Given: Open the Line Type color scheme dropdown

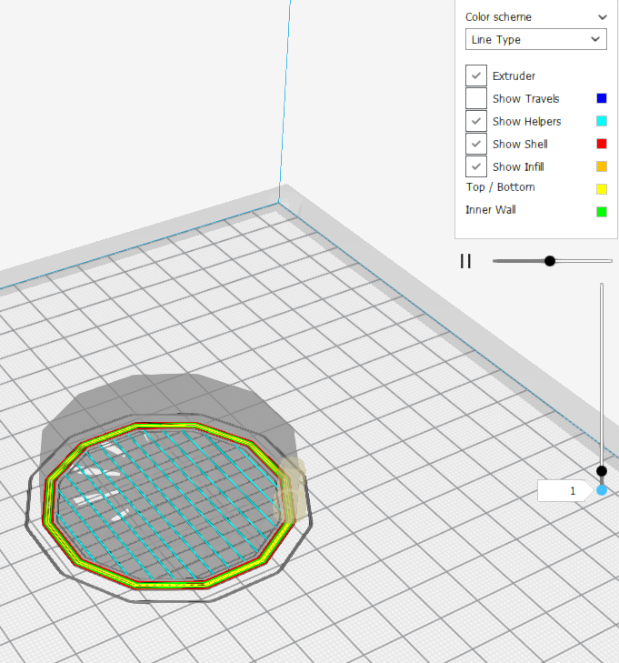Looking at the screenshot, I should coord(535,39).
